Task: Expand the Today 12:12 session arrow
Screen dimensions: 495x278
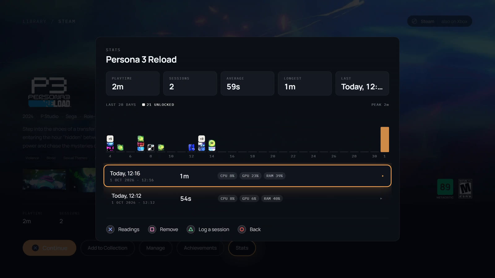Action: coord(381,199)
